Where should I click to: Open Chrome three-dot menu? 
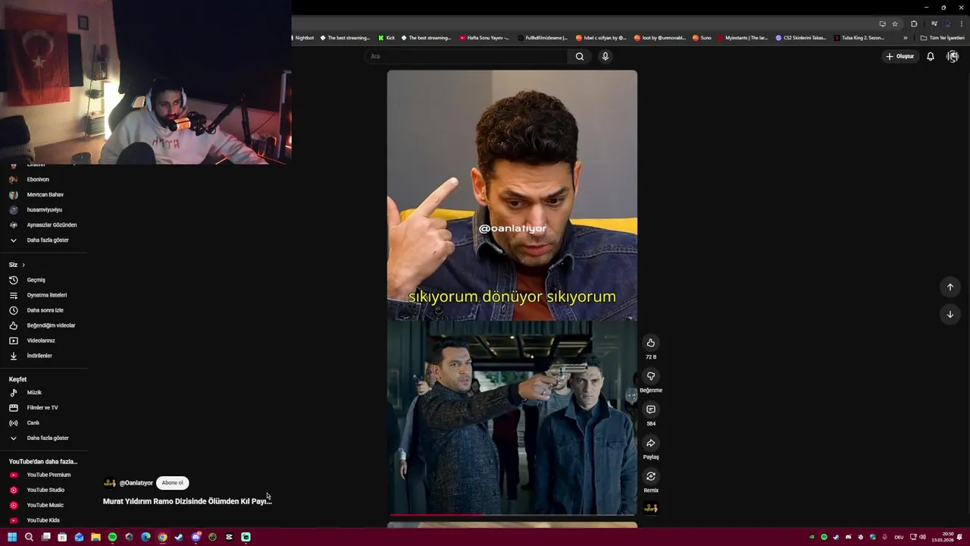[x=961, y=24]
